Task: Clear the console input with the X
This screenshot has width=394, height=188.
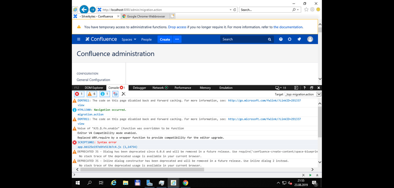Action: [303, 175]
